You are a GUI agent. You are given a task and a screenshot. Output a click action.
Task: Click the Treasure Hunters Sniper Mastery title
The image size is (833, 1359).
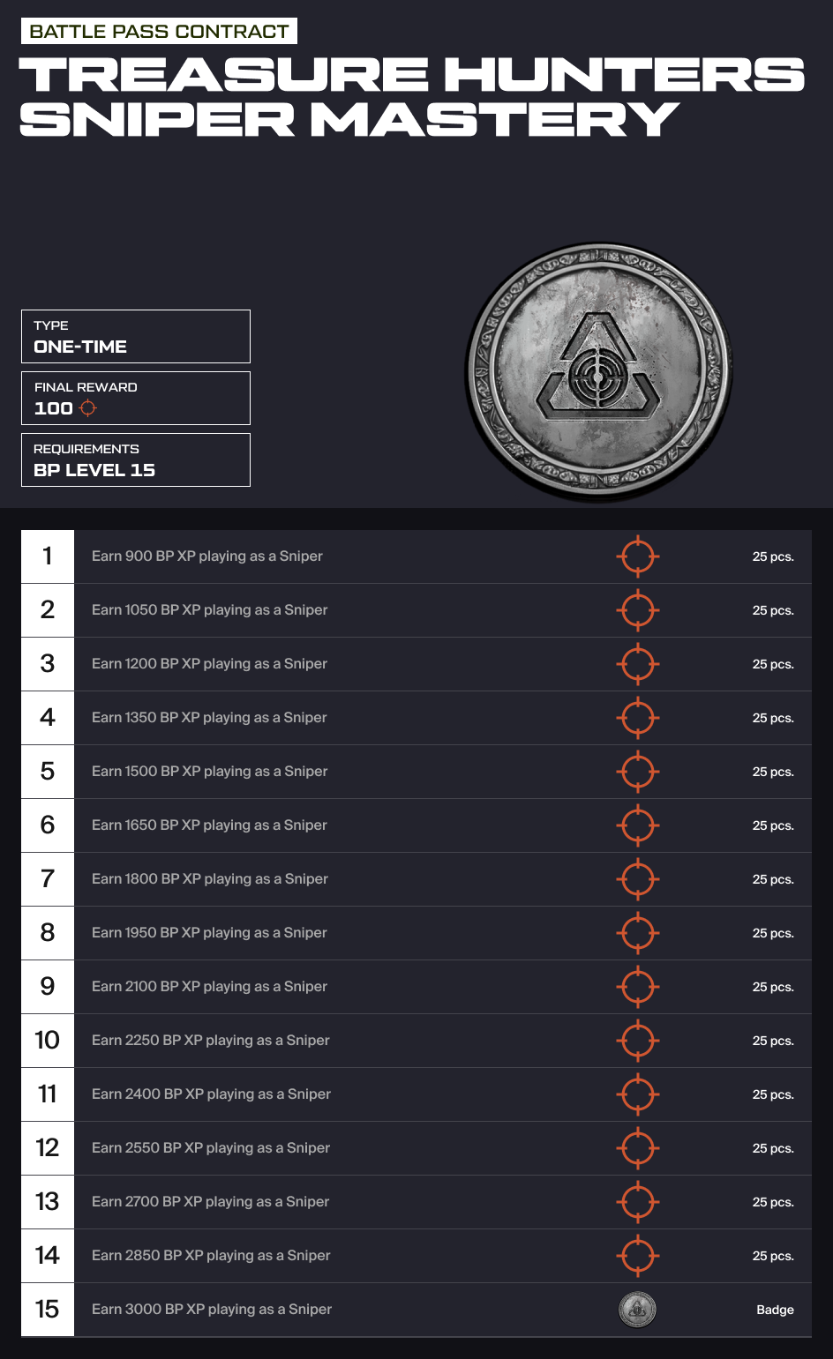pos(411,97)
